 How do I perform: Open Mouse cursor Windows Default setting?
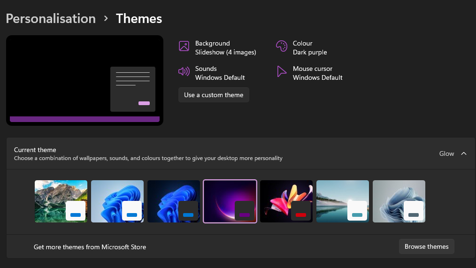[x=317, y=73]
